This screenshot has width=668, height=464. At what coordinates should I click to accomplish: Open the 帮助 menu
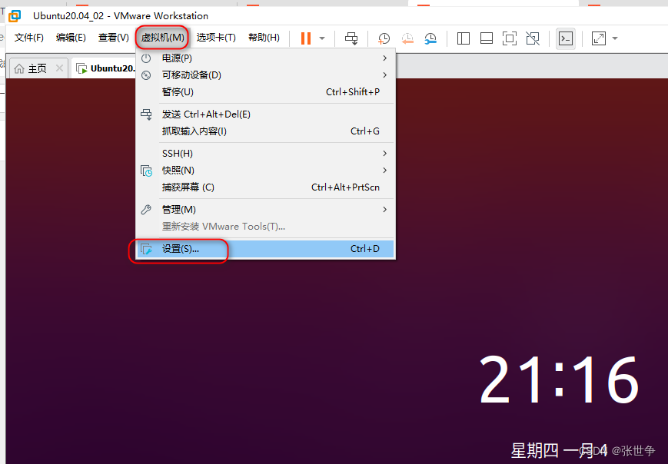264,38
